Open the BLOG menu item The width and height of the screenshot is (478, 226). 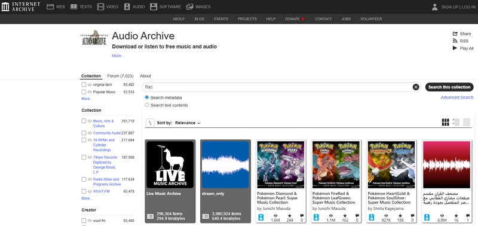pyautogui.click(x=200, y=19)
